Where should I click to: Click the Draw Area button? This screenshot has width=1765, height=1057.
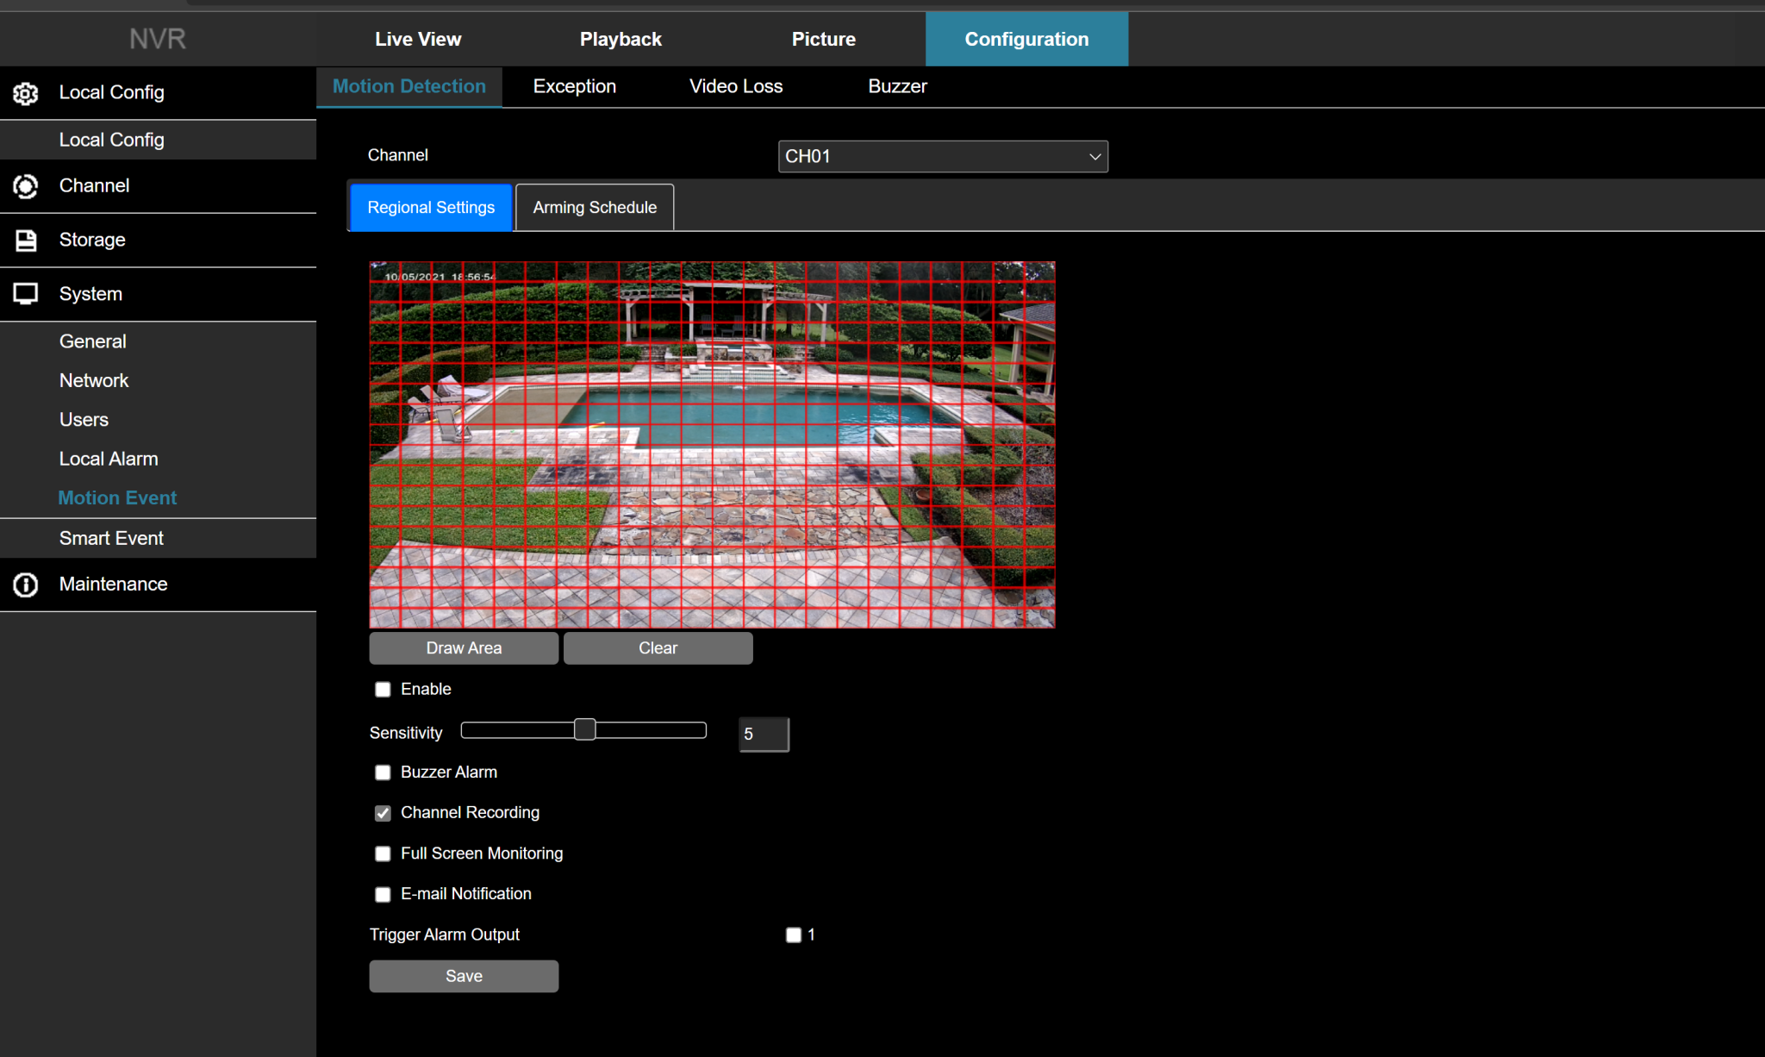click(x=464, y=647)
